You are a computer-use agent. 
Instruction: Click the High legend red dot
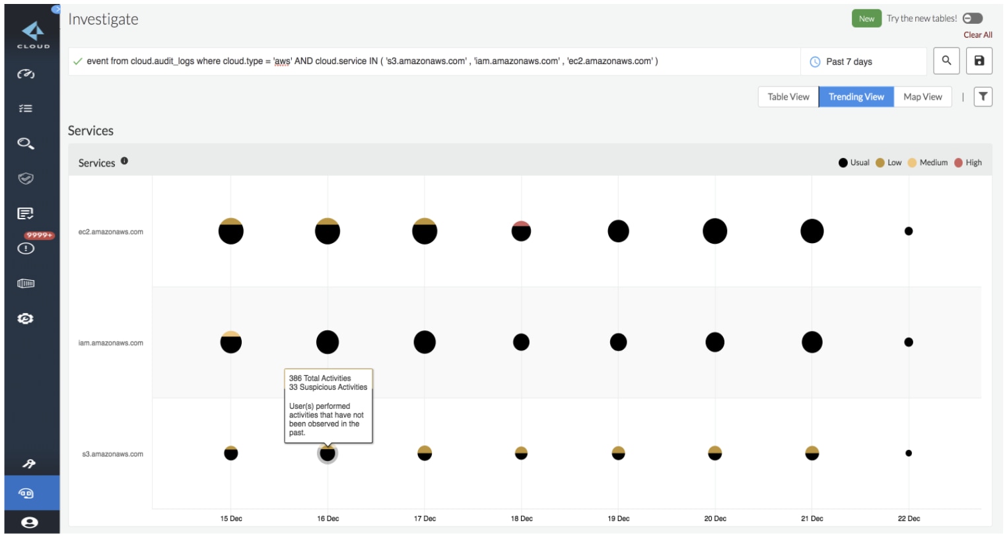tap(958, 162)
